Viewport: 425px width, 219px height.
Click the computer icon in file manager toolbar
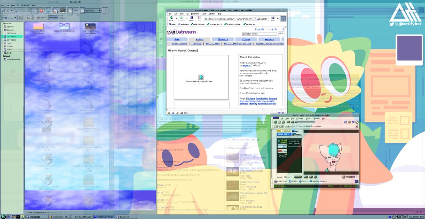point(63,11)
